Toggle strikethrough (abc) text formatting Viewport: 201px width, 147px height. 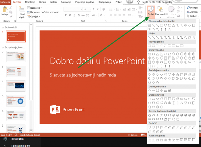82,15
